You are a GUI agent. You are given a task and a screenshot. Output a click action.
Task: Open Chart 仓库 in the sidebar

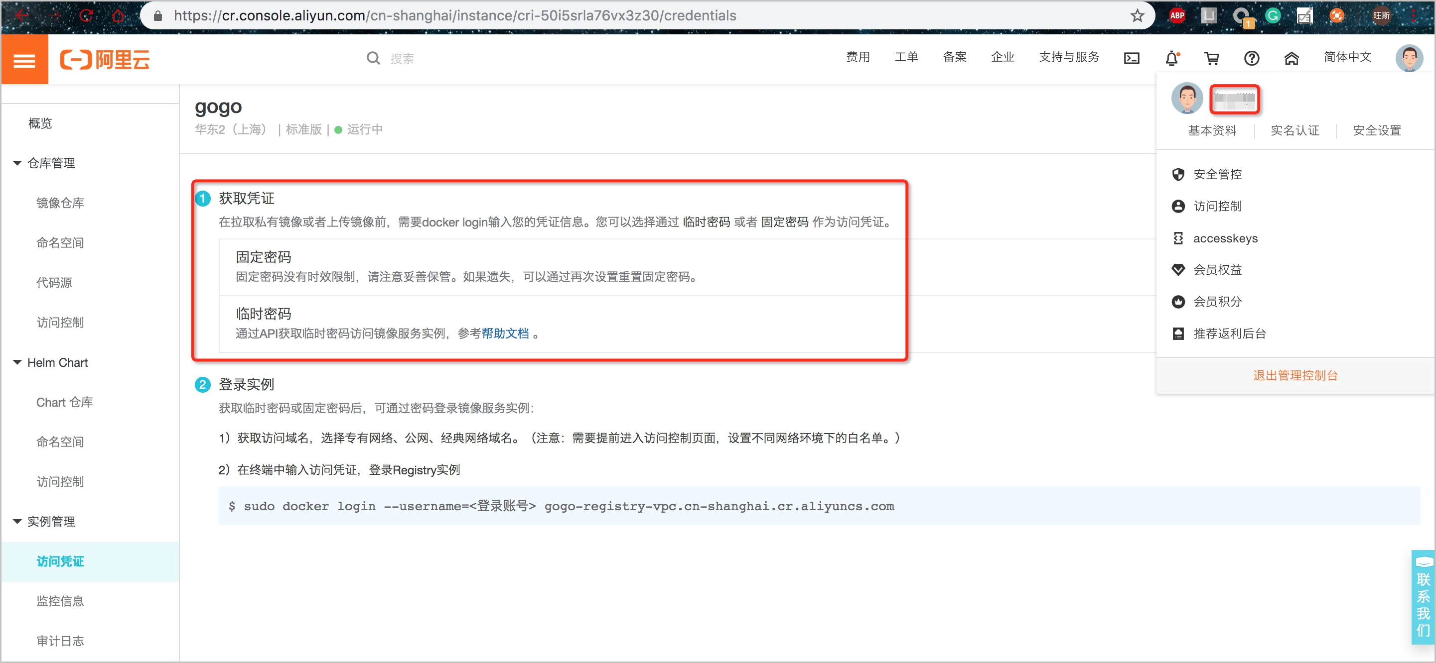tap(65, 402)
